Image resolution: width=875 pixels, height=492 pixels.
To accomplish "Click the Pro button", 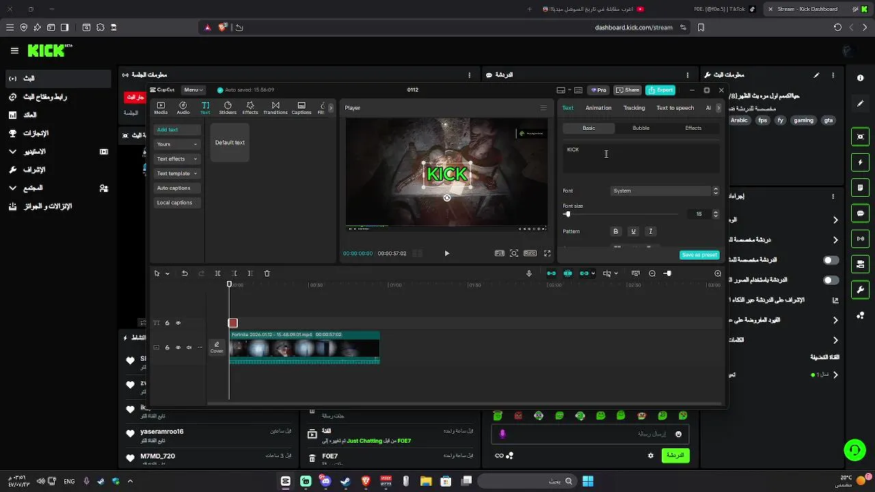I will [598, 90].
